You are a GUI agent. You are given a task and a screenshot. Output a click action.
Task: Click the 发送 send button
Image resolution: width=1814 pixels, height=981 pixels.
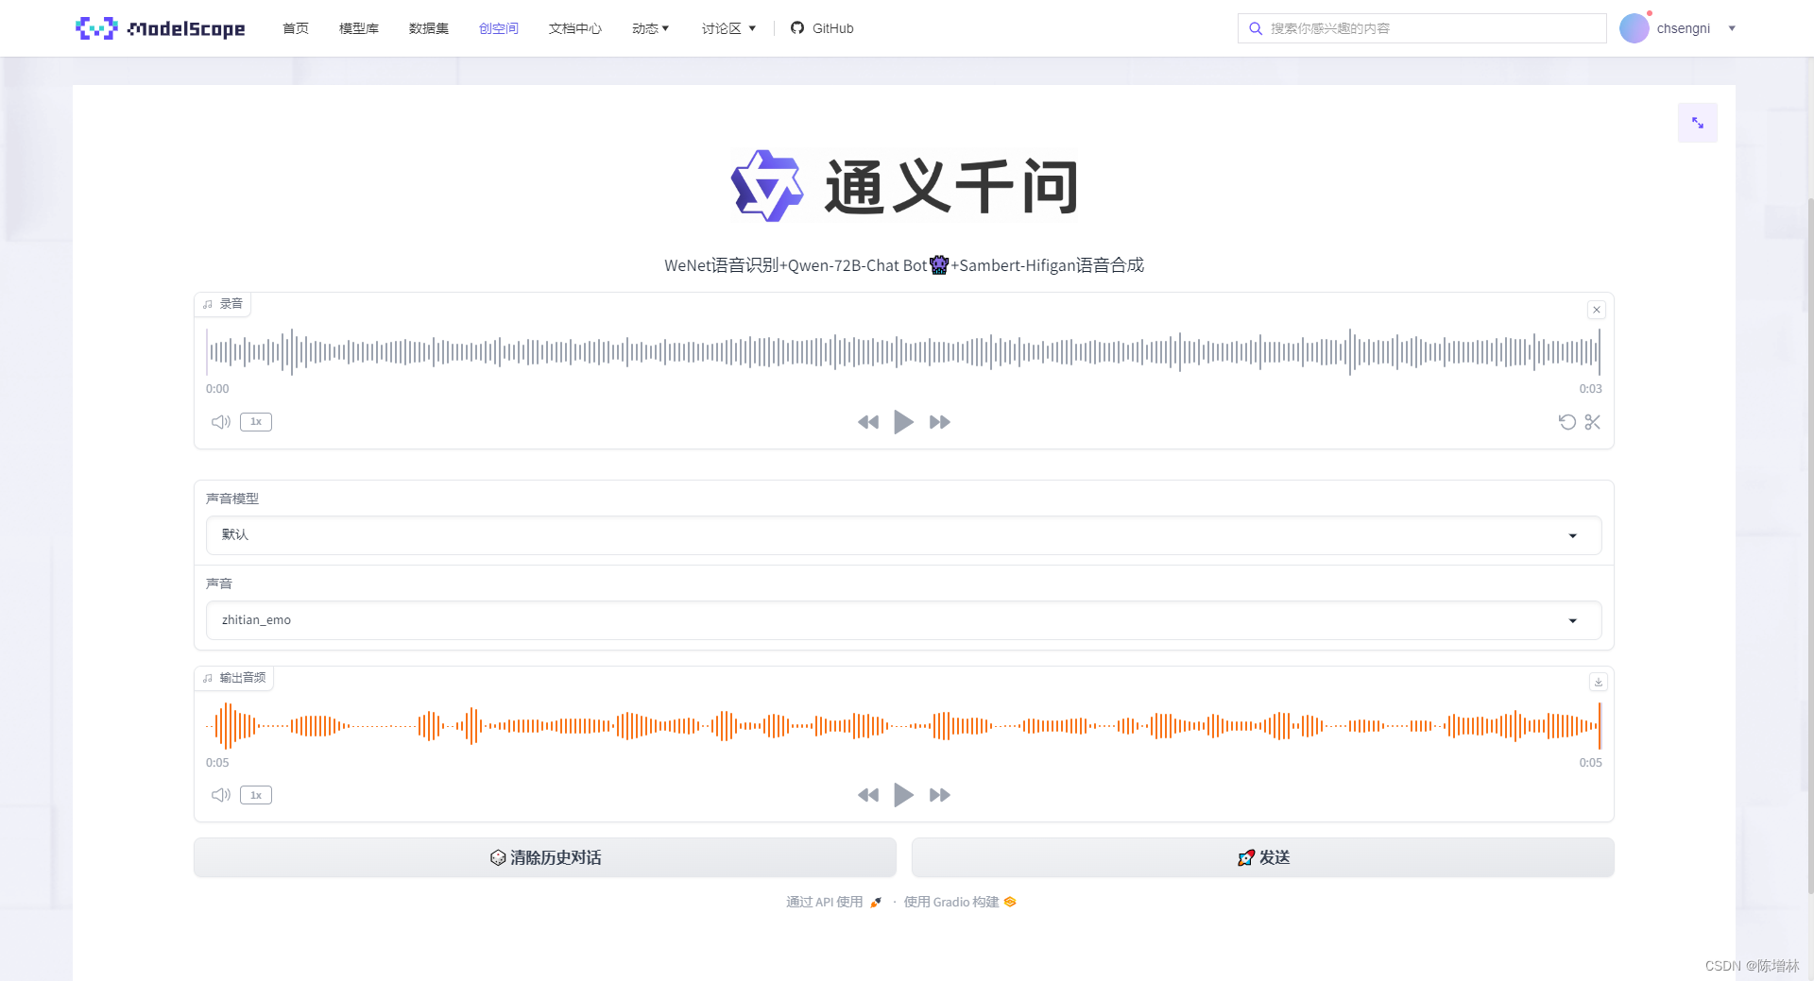coord(1263,857)
